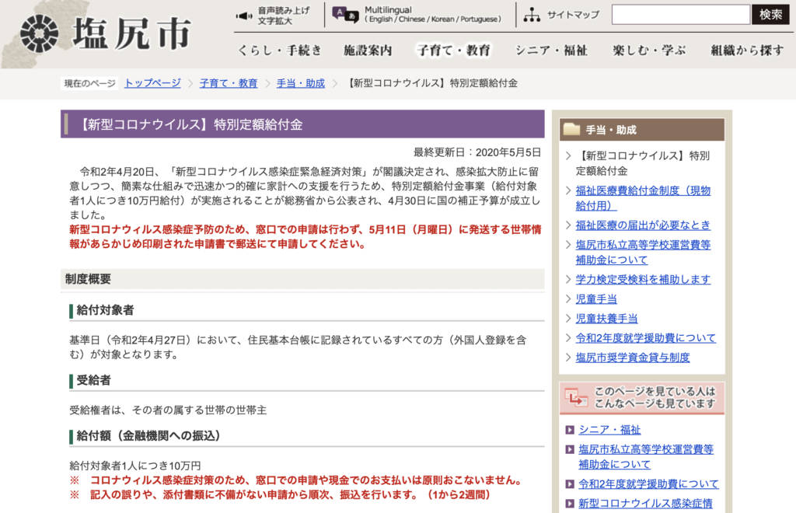Click the bullet beside 新型コロナウイルス感染症情 link
Viewport: 796px width, 513px height.
click(x=570, y=504)
